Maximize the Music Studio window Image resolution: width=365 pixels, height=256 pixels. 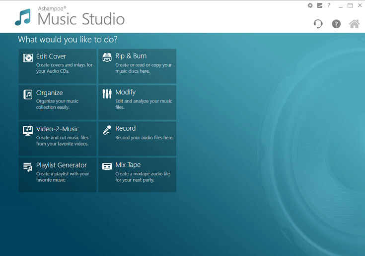pyautogui.click(x=350, y=5)
